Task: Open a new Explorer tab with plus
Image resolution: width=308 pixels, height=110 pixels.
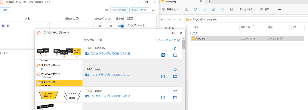Action: (x=209, y=1)
